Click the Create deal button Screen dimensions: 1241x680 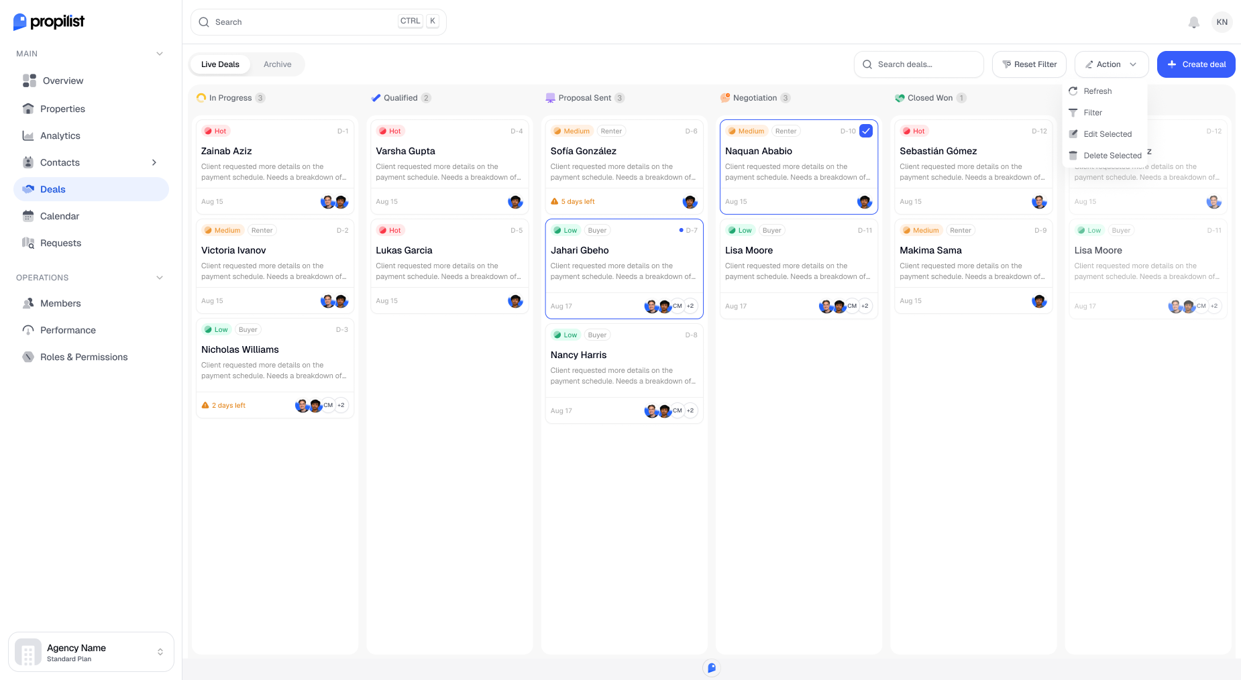(x=1196, y=64)
